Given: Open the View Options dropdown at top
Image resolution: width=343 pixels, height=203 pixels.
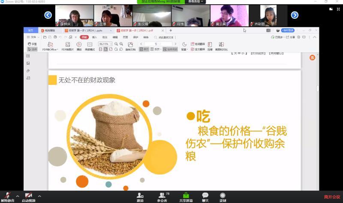Looking at the screenshot, I should 196,2.
